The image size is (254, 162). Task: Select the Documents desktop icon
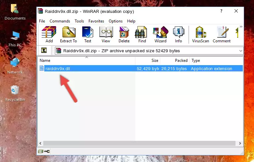pyautogui.click(x=15, y=12)
